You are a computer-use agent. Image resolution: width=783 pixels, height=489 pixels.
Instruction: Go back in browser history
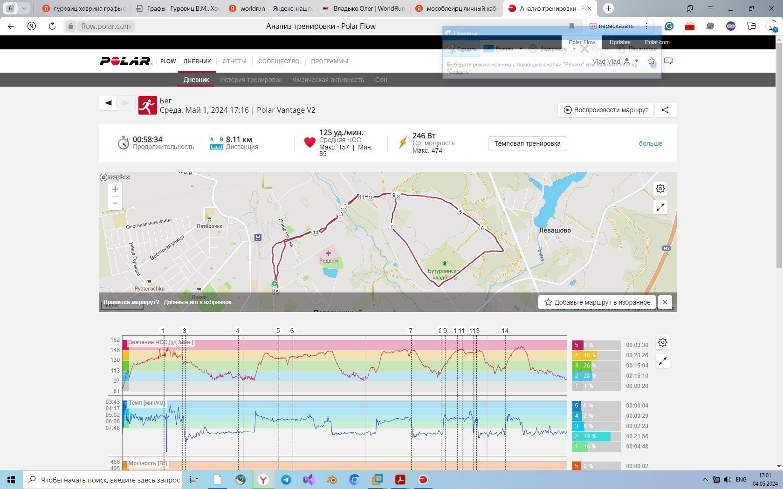pos(11,26)
